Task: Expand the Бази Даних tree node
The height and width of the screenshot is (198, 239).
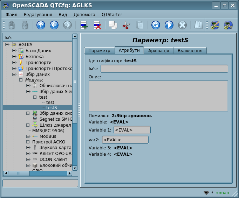Action: pos(14,51)
